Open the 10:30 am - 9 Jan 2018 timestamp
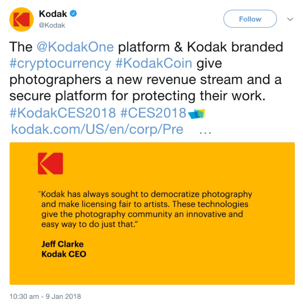The image size is (303, 305). [45, 296]
